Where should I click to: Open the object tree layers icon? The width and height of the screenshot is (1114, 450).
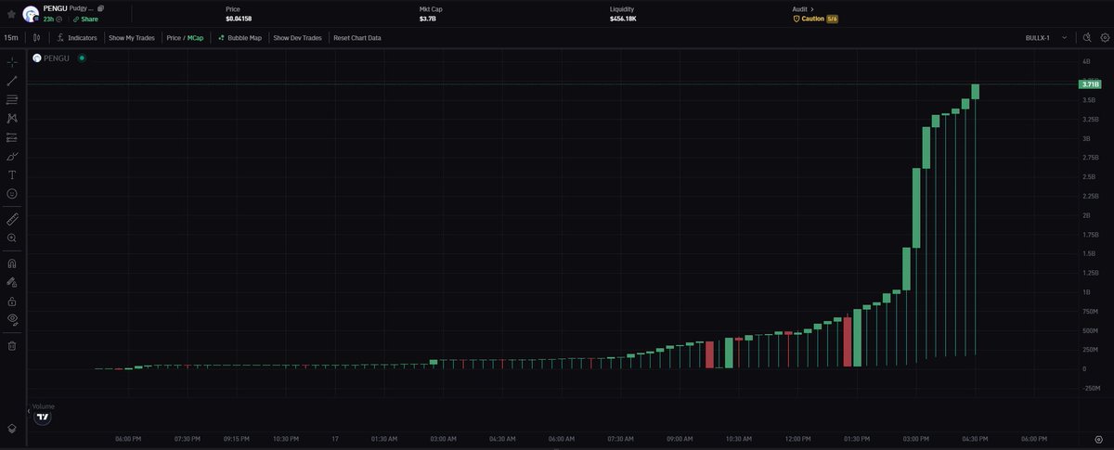[x=11, y=428]
